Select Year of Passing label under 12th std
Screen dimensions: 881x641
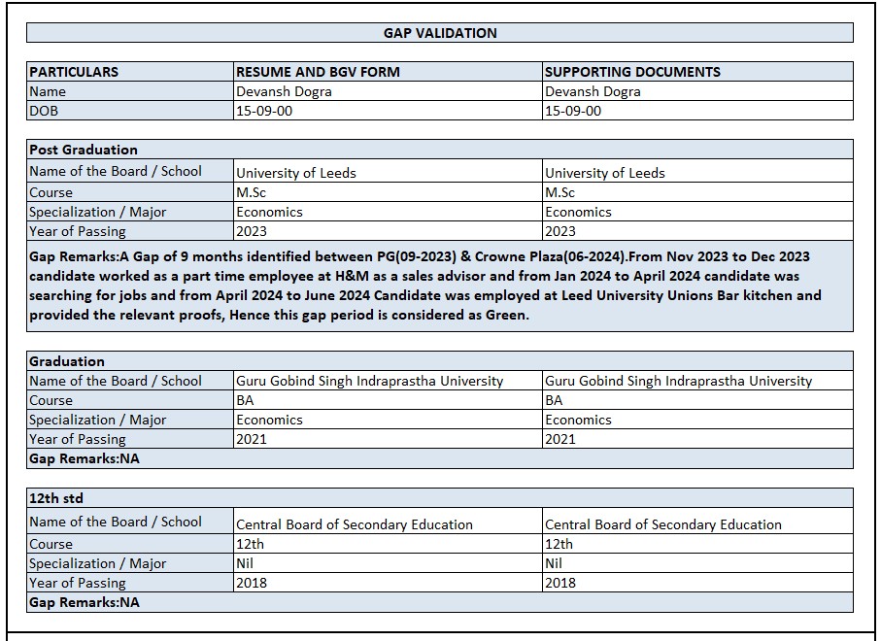coord(78,584)
